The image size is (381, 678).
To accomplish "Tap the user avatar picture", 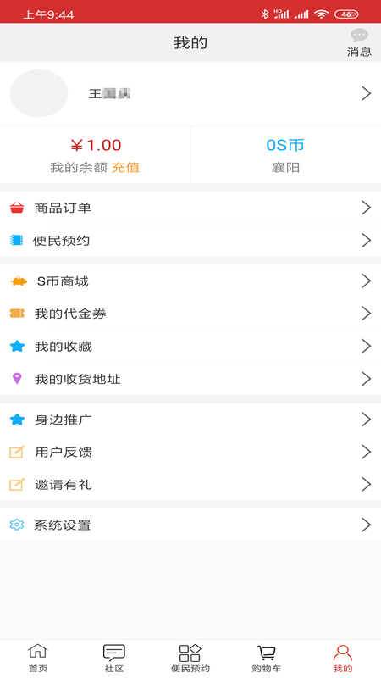I will (39, 93).
